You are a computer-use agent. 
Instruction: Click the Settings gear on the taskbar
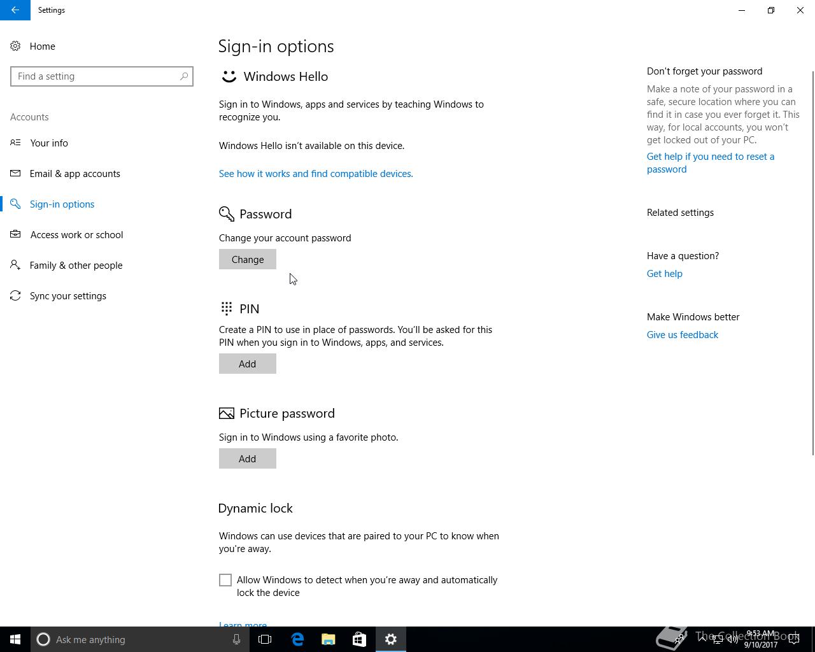391,639
